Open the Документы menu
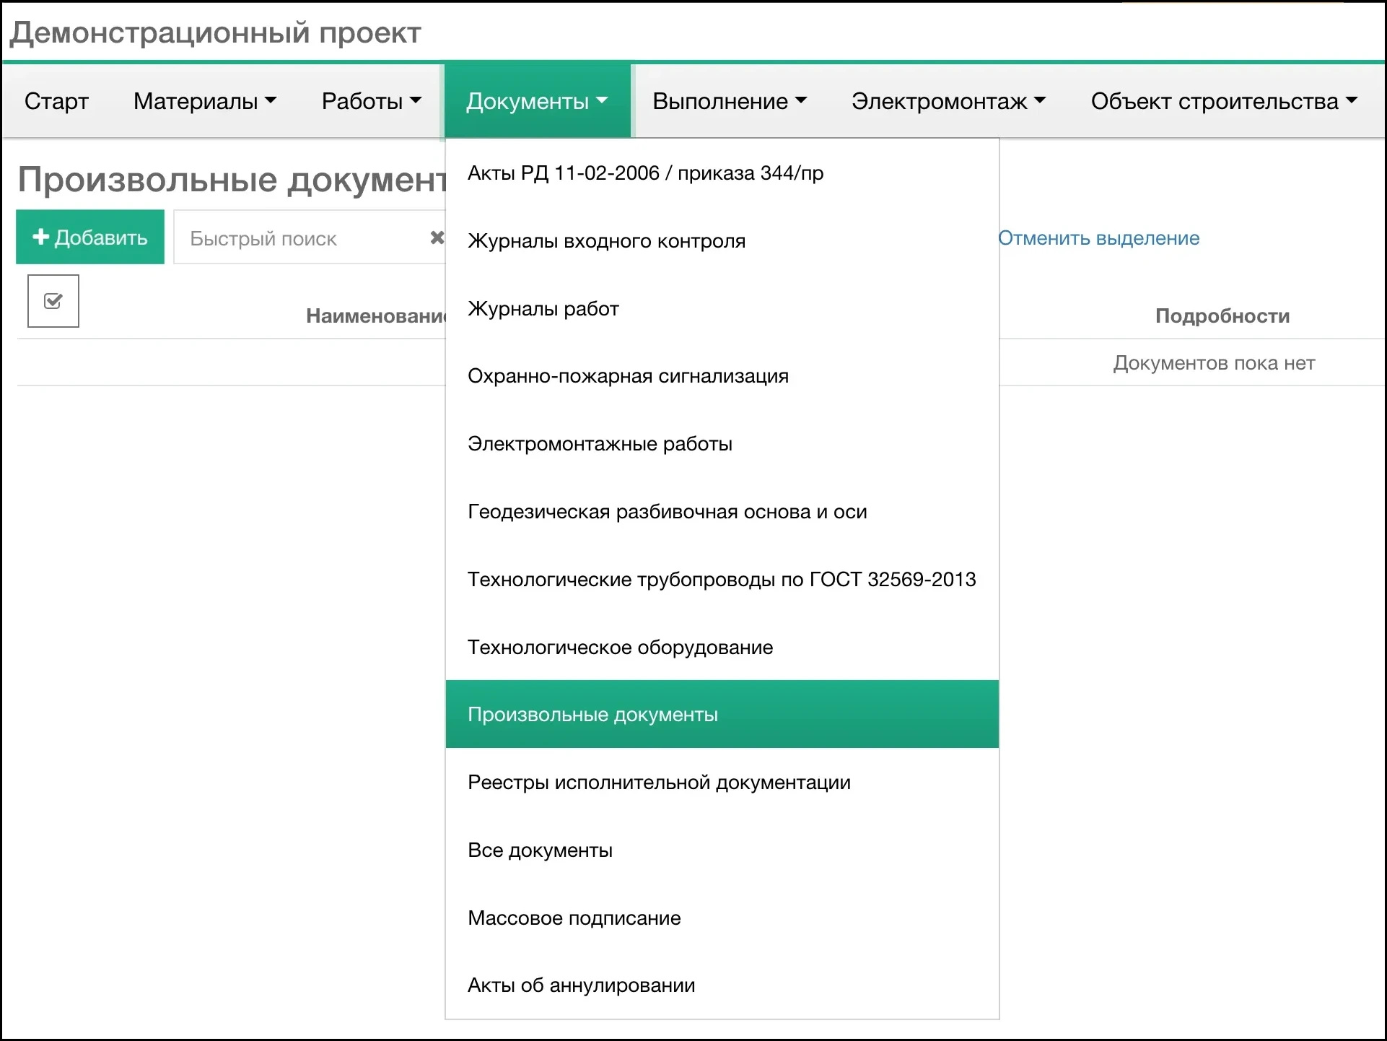Viewport: 1387px width, 1041px height. point(536,101)
